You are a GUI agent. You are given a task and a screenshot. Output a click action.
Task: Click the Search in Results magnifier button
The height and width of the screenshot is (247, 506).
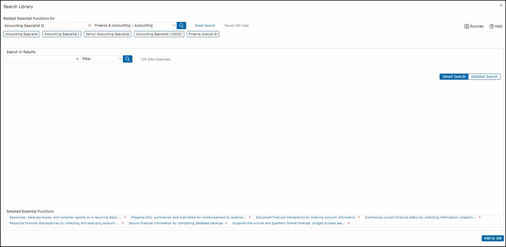tap(127, 59)
